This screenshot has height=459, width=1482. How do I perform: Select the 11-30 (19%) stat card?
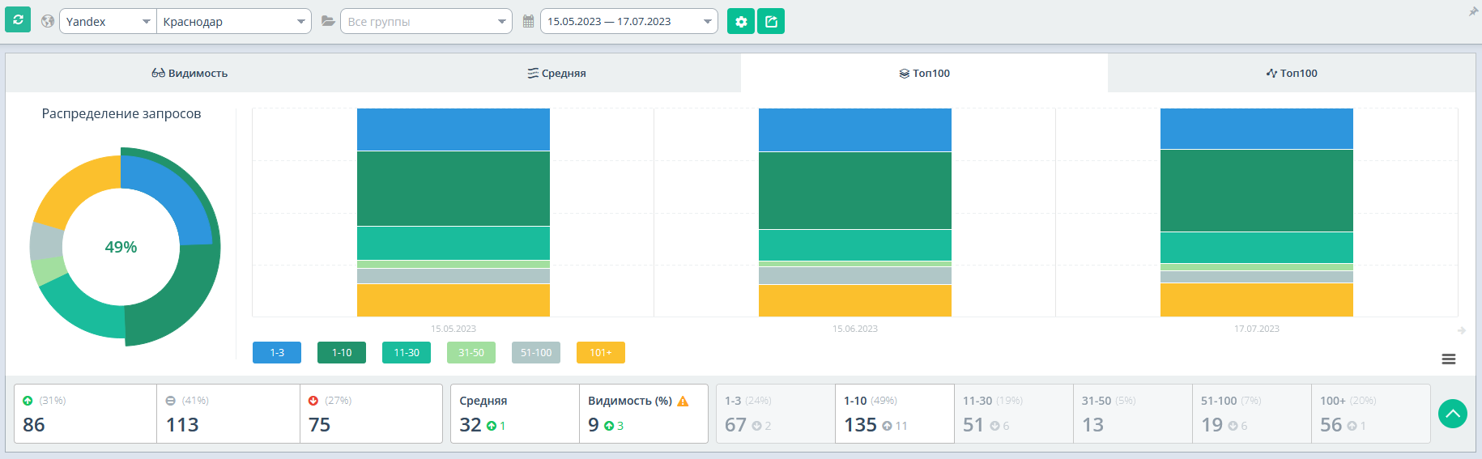coord(1014,414)
